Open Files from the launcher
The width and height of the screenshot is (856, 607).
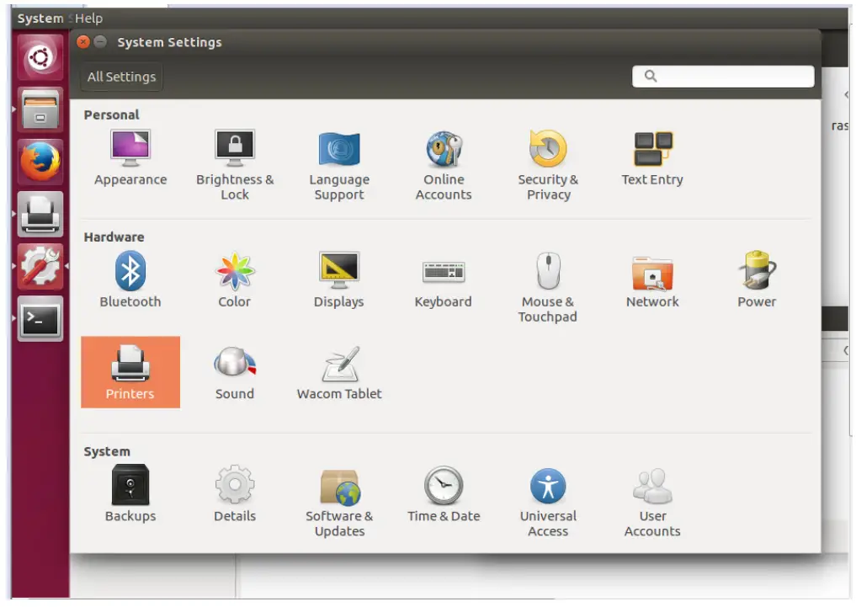(40, 109)
